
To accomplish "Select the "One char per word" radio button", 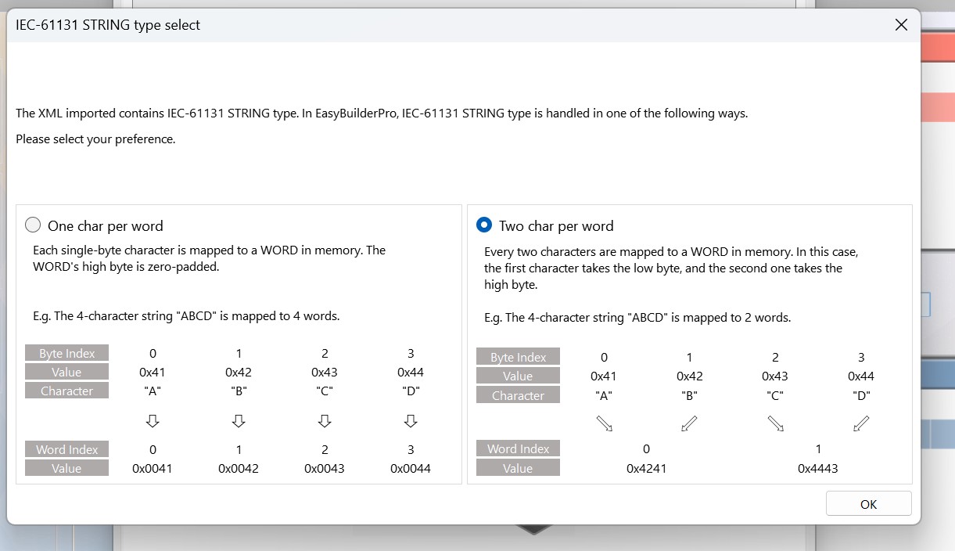I will [33, 225].
